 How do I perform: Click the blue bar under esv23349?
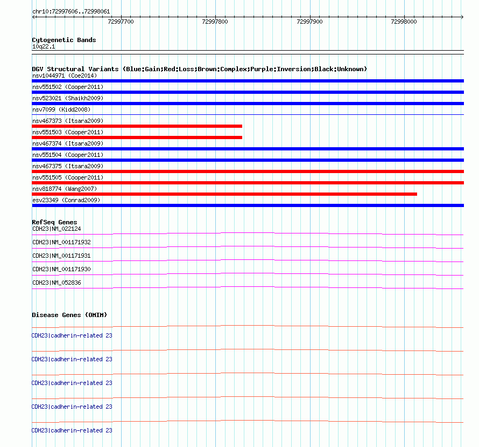[x=248, y=205]
